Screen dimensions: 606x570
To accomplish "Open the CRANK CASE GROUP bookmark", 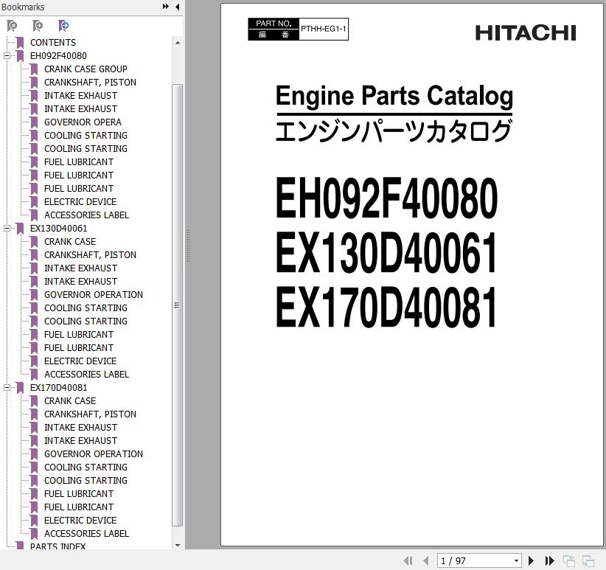I will [x=86, y=69].
